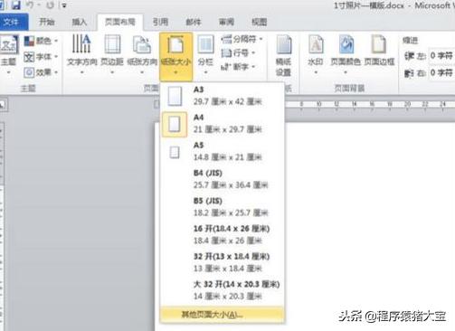The image size is (455, 331).
Task: Select 大 32 开 (14 x 20.3) paper size
Action: (x=223, y=290)
